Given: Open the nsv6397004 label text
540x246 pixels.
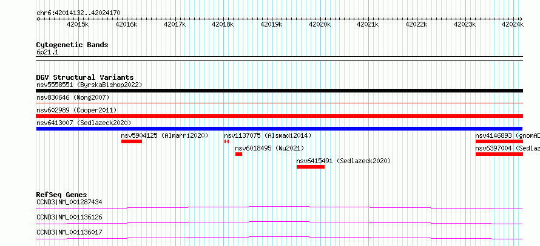Looking at the screenshot, I should click(508, 148).
